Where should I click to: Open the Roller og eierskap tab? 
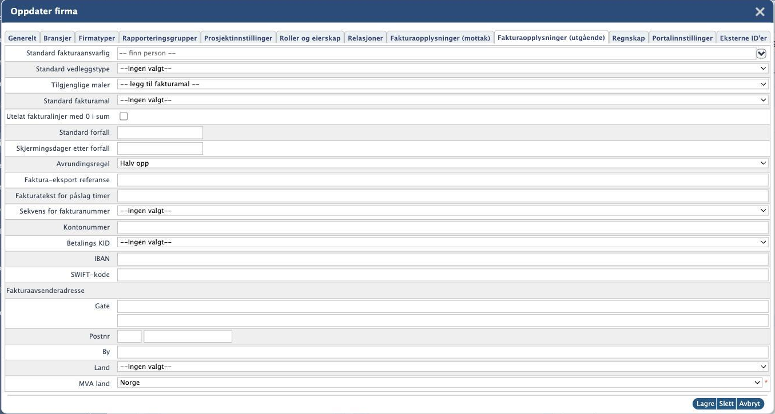pos(310,38)
